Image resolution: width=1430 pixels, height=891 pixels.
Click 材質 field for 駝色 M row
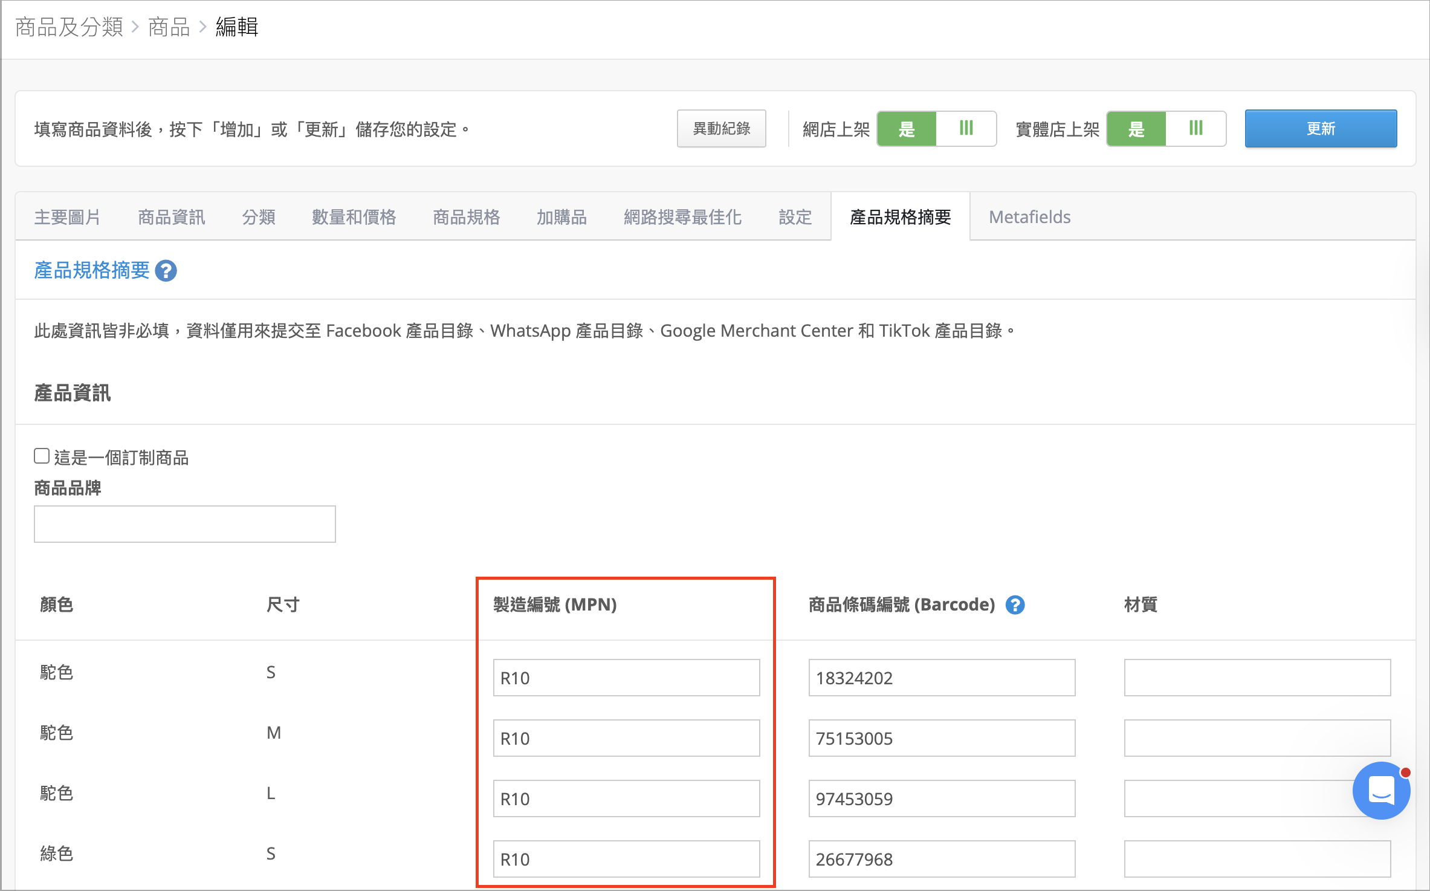pyautogui.click(x=1258, y=738)
